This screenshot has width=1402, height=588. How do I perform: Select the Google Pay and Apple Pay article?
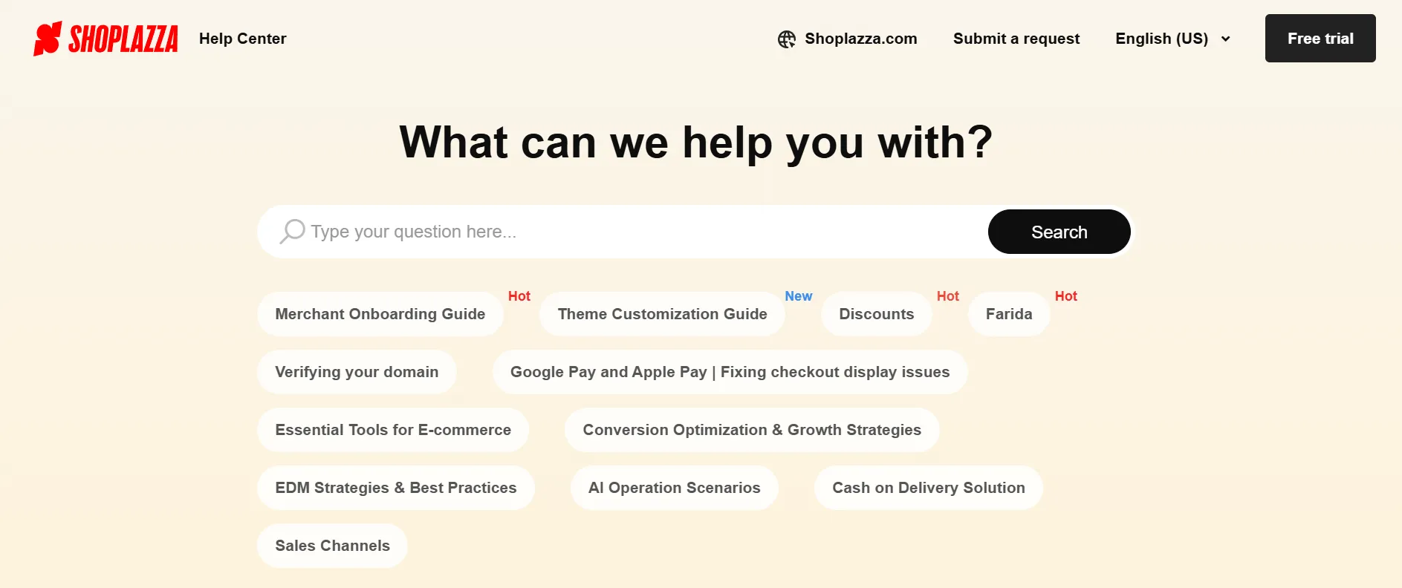point(730,371)
